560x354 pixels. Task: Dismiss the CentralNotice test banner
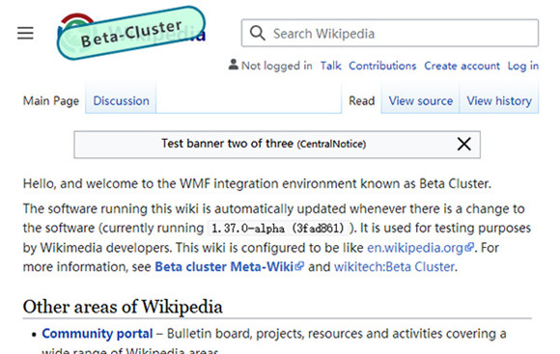[463, 144]
